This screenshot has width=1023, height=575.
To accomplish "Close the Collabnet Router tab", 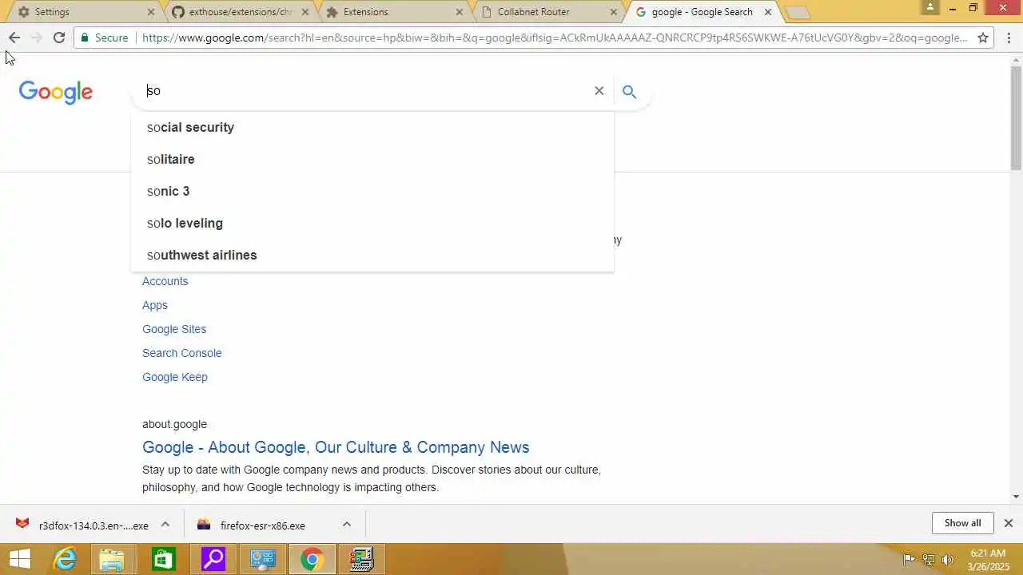I will click(x=614, y=12).
